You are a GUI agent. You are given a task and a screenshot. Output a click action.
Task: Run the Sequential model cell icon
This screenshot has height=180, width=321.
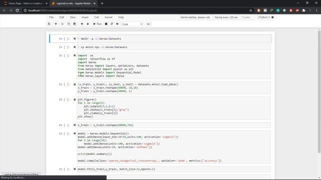(x=75, y=133)
